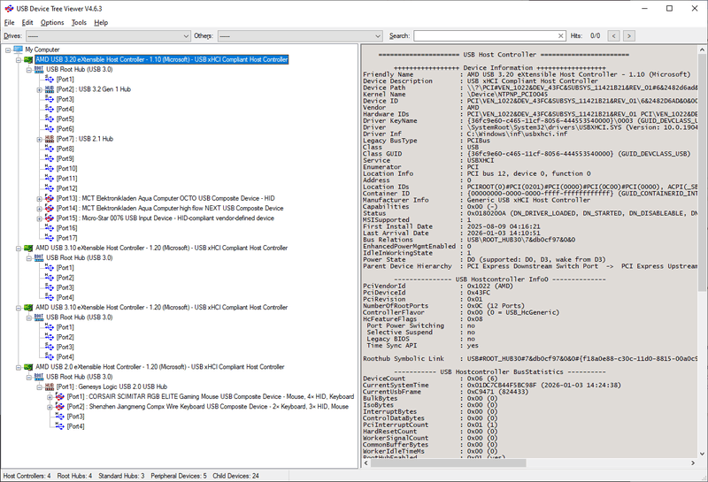Clear search text with the X button
This screenshot has height=482, width=708.
560,35
